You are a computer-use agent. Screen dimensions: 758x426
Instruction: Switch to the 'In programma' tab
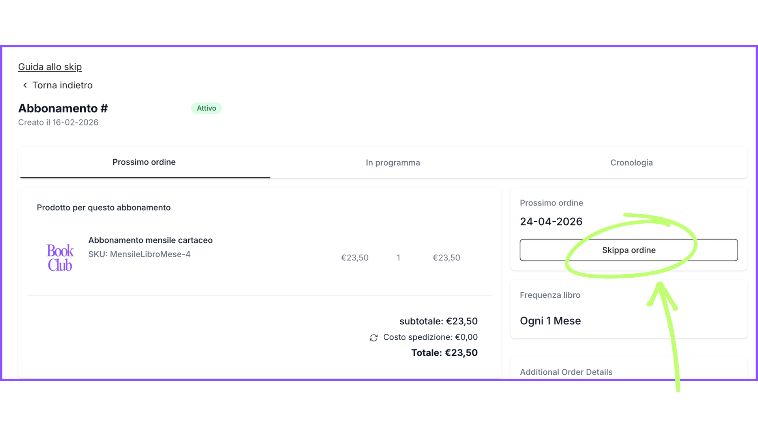(x=393, y=163)
